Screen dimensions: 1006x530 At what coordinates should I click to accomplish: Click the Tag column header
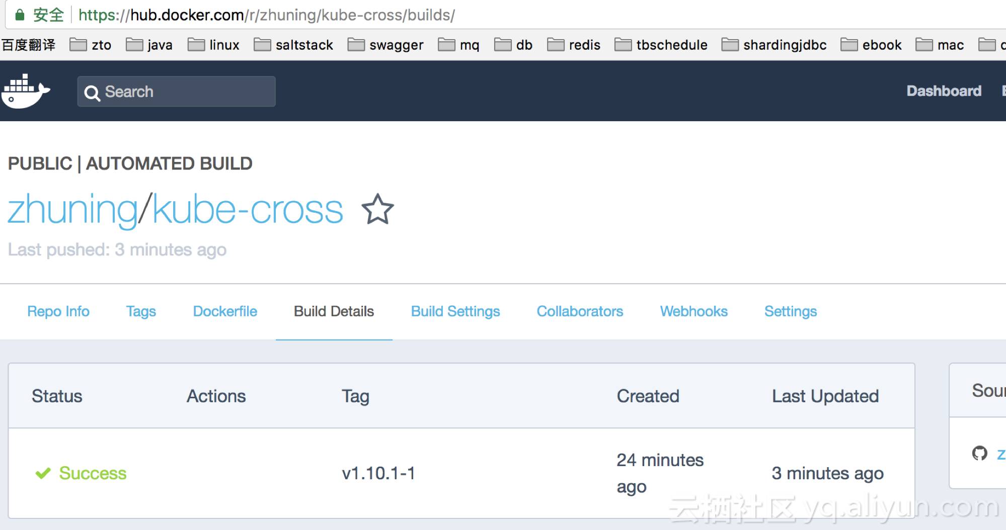tap(355, 396)
